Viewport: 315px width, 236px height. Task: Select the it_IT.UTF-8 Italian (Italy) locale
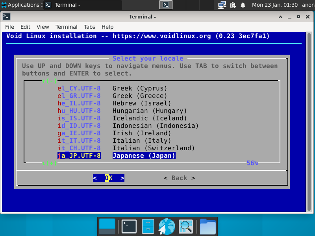114,140
